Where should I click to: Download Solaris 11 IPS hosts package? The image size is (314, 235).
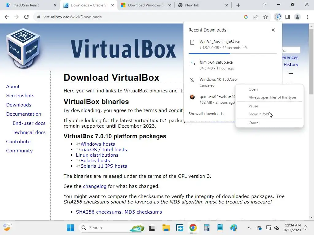pos(104,166)
